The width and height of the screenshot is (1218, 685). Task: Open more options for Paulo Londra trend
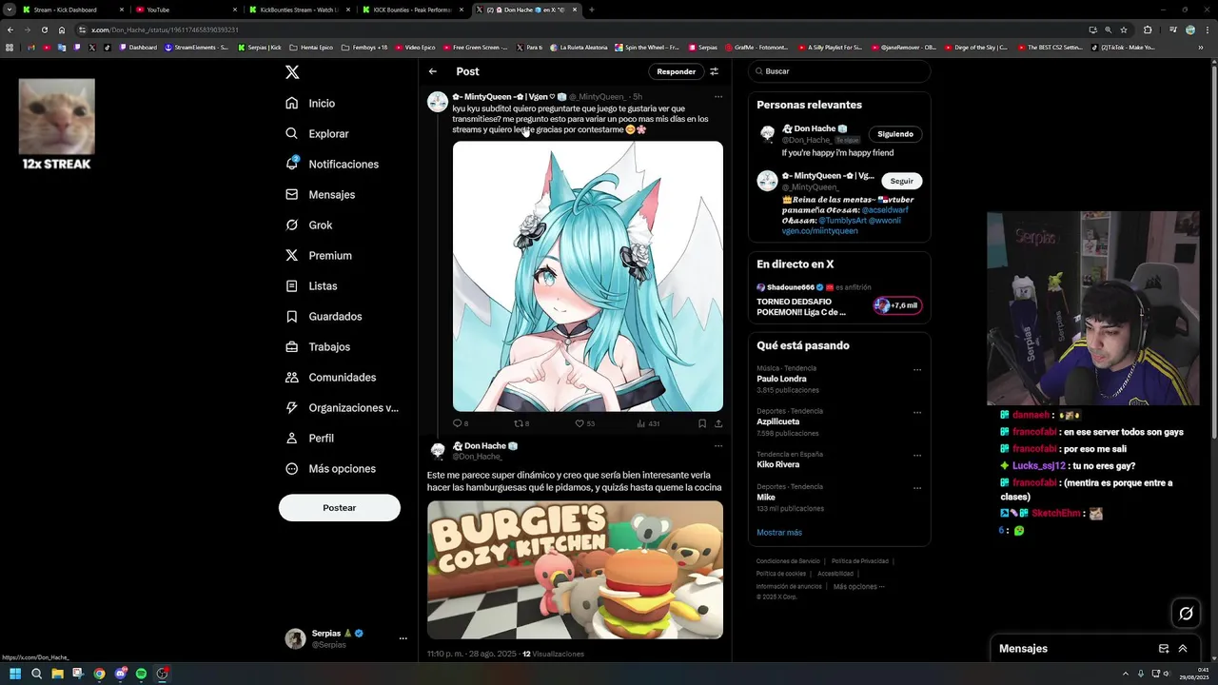coord(917,370)
